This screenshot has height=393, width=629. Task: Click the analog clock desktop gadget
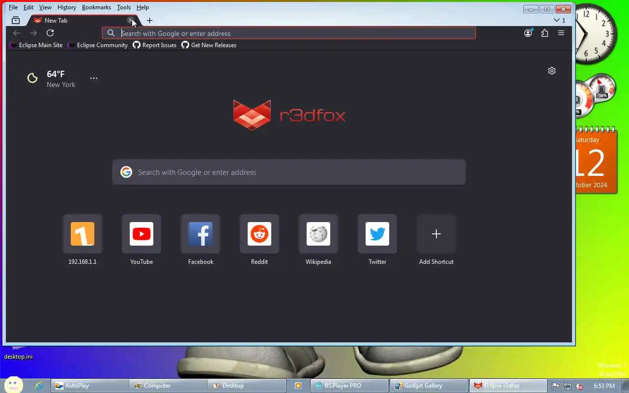pos(596,34)
